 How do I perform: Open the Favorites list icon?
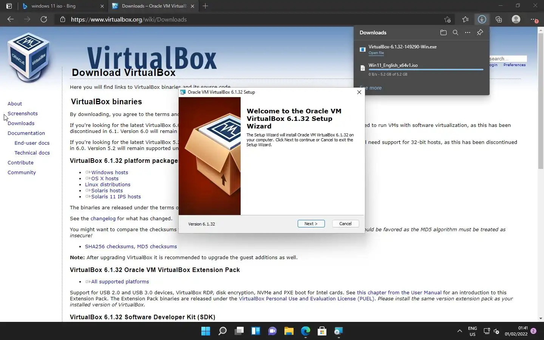(x=465, y=19)
